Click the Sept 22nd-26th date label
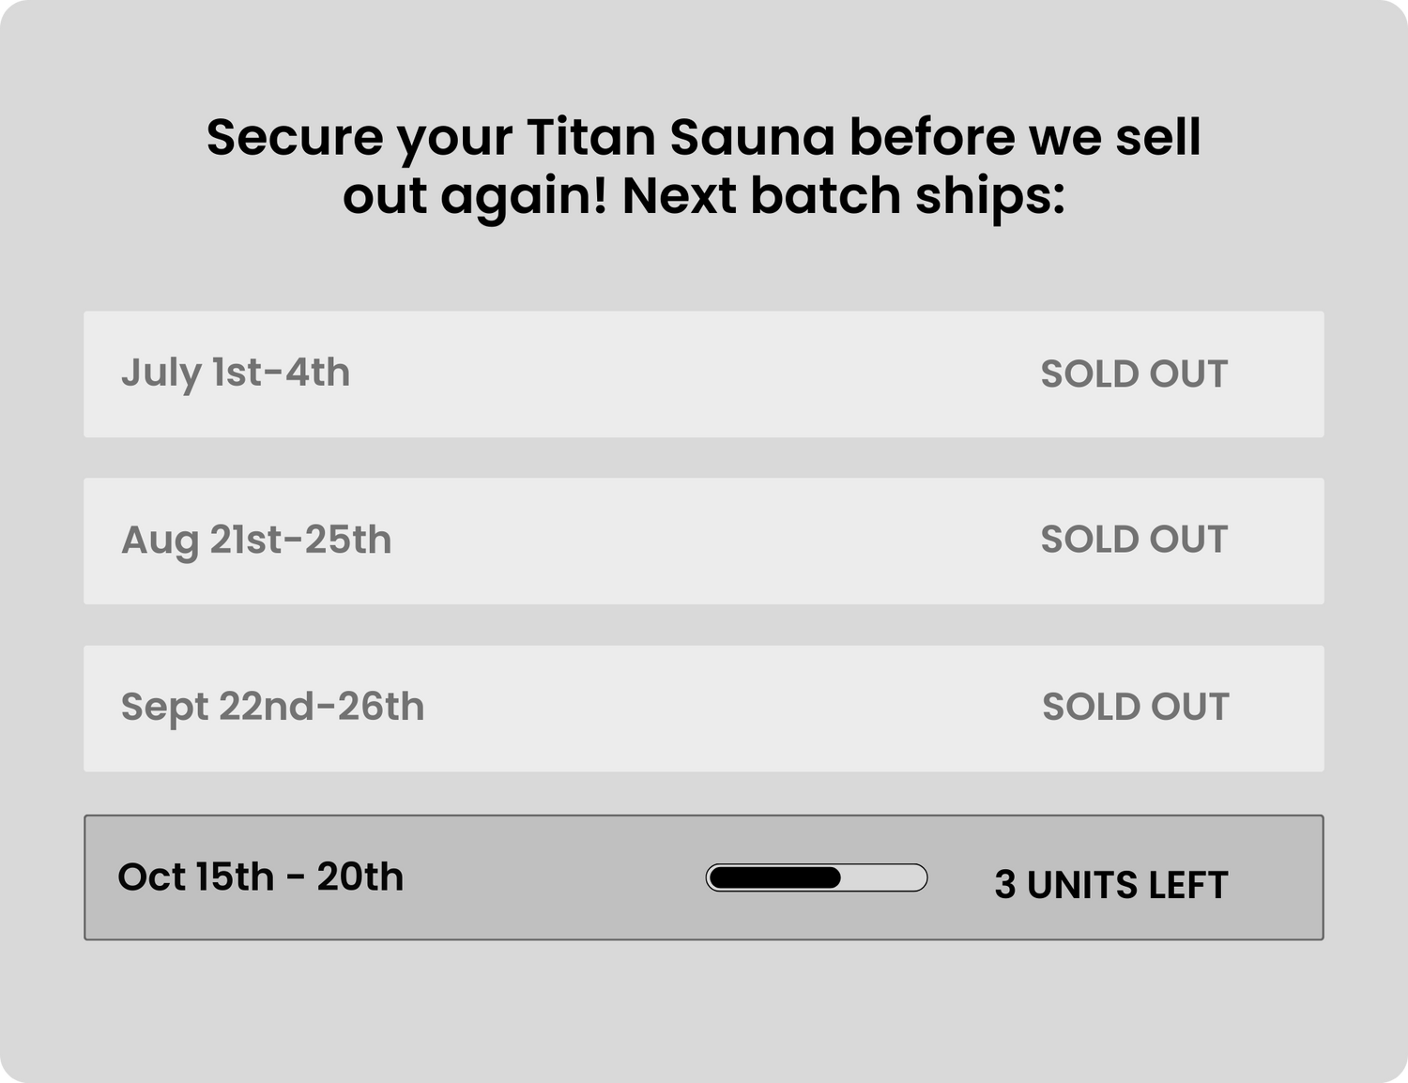The height and width of the screenshot is (1083, 1408). tap(272, 708)
